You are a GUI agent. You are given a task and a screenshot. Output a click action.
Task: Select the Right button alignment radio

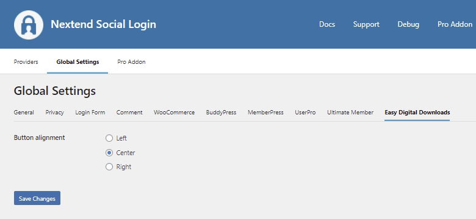pos(109,167)
